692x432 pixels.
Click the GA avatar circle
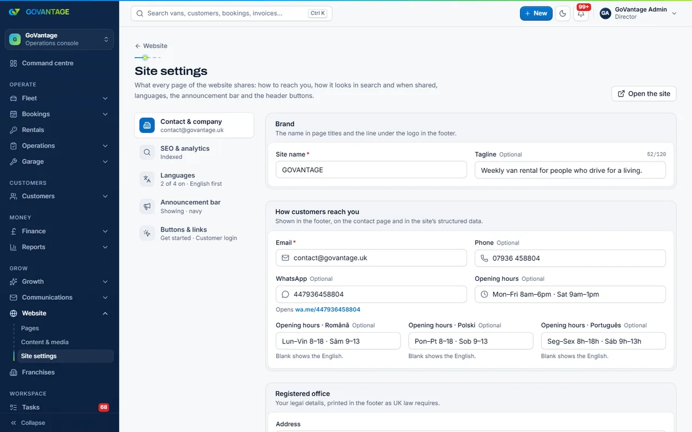click(605, 13)
